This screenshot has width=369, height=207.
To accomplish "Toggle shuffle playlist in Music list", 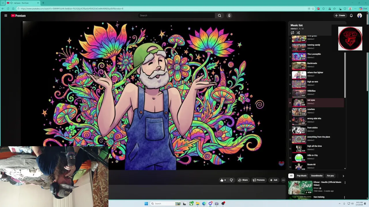I will point(298,33).
